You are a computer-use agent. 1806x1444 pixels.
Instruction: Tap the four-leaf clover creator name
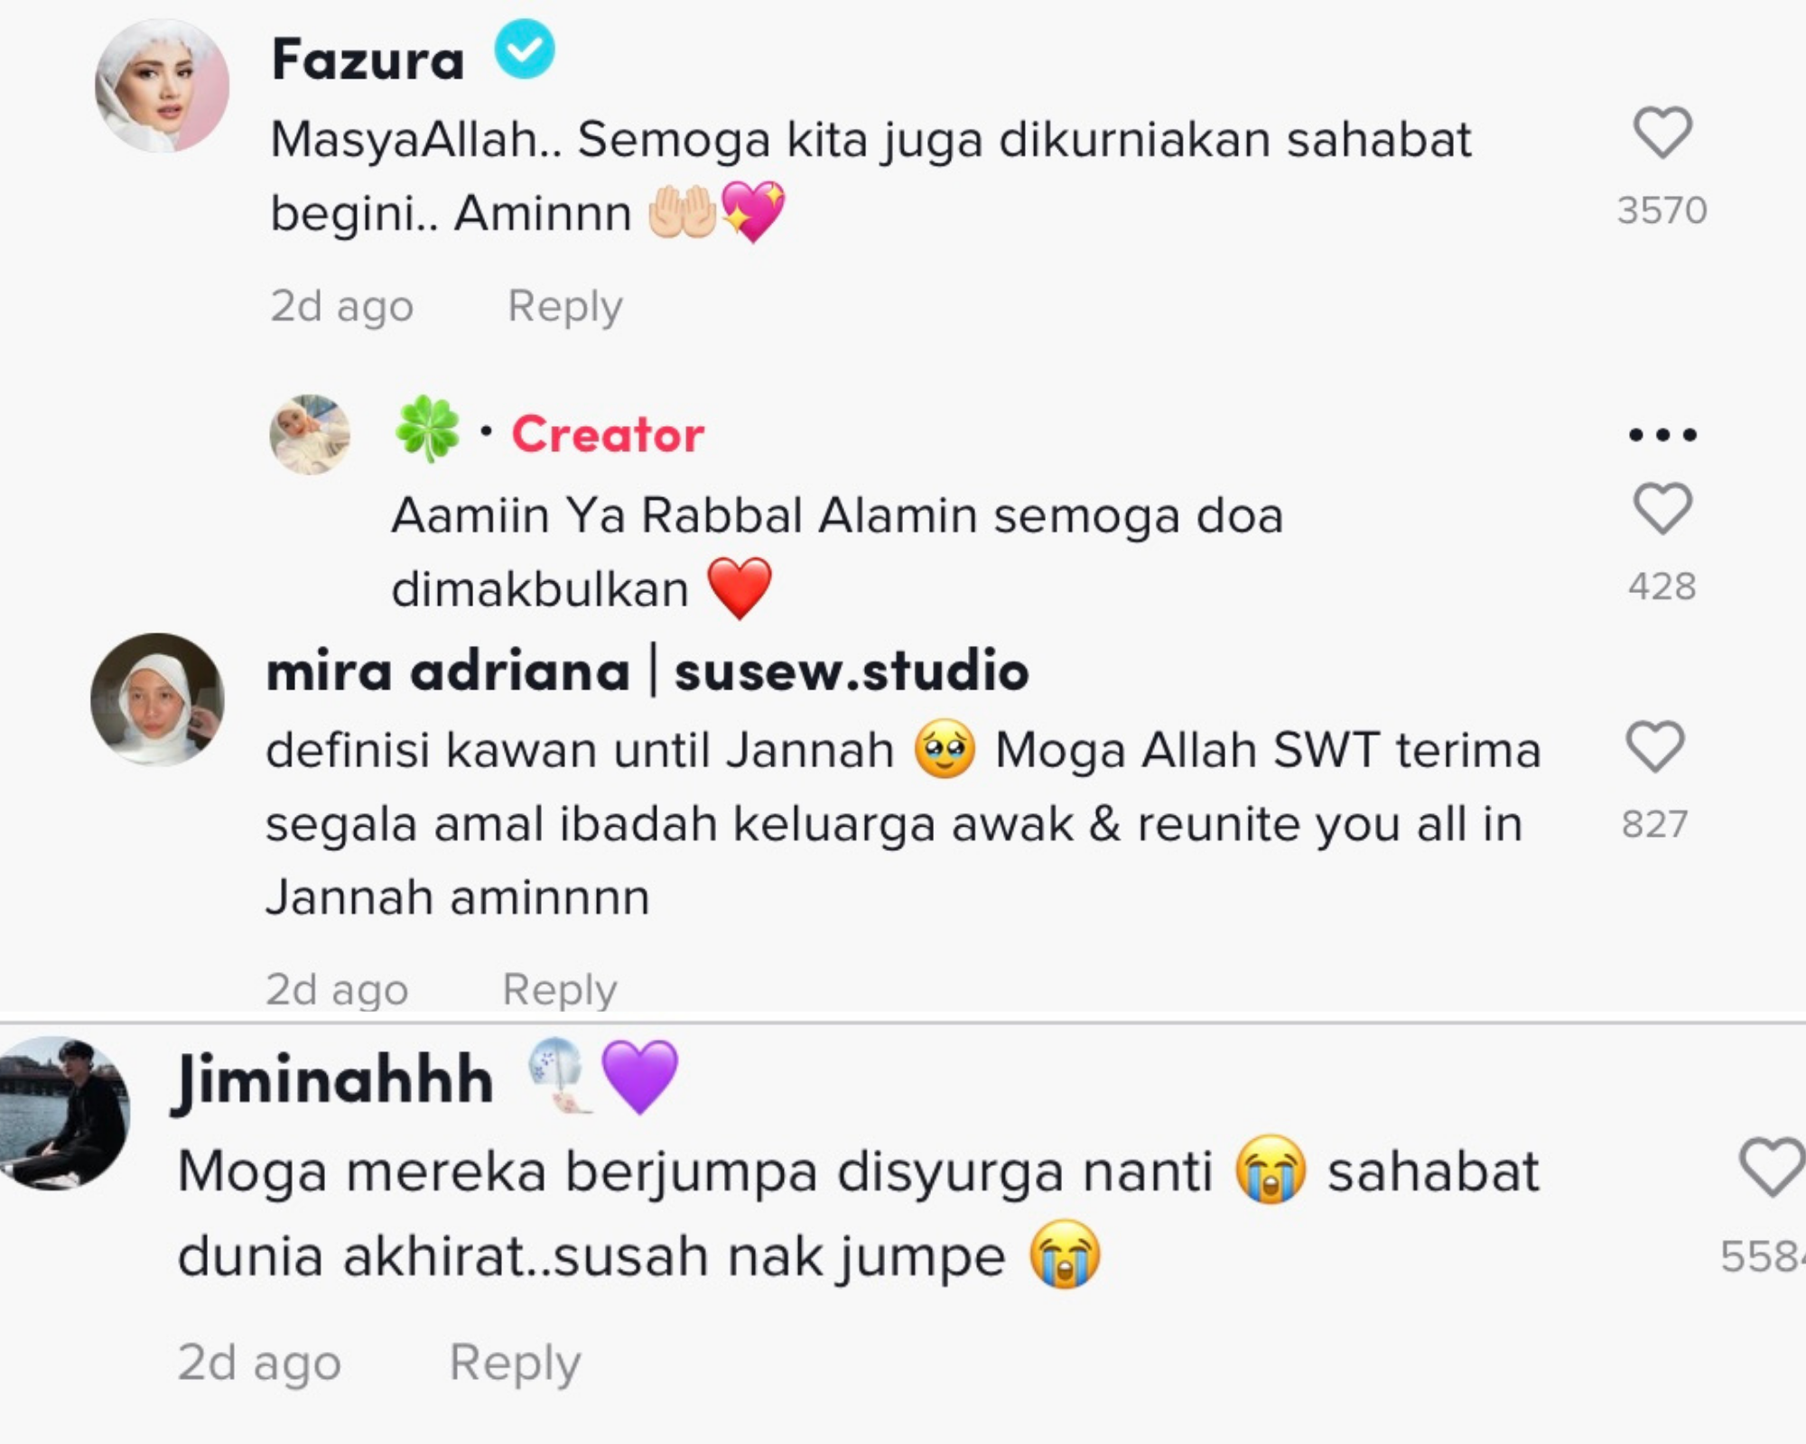point(427,430)
